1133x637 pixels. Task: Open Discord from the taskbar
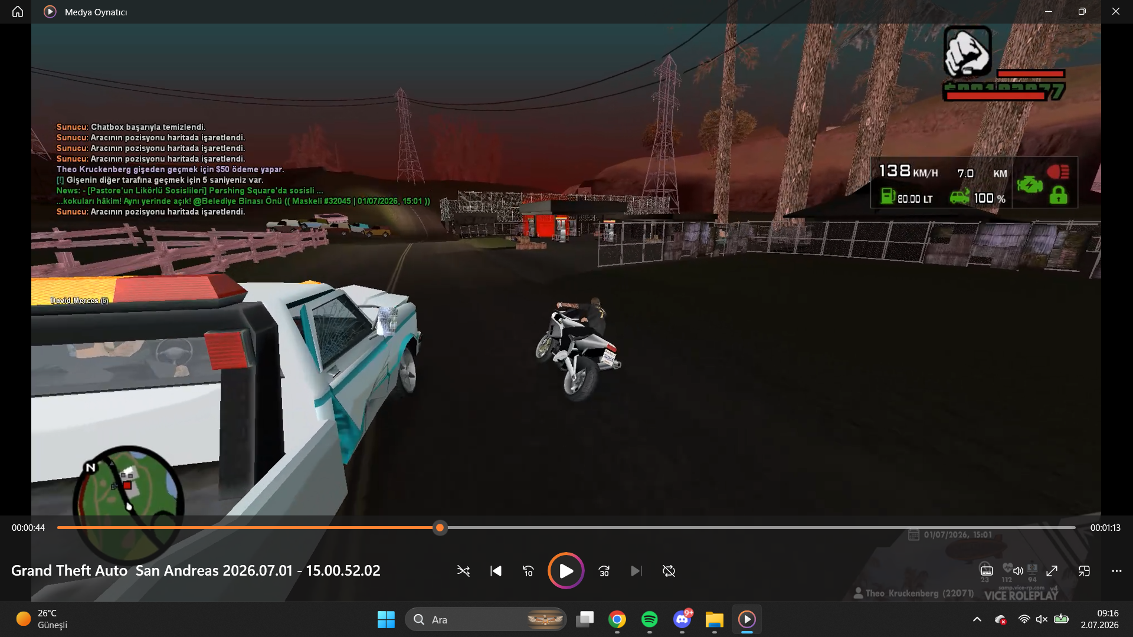(682, 619)
